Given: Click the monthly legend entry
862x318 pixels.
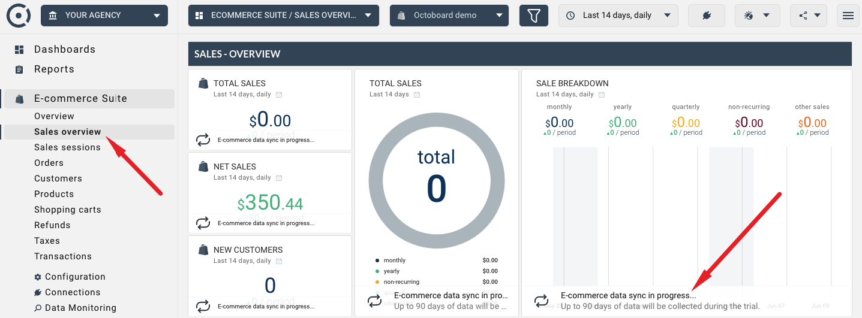Looking at the screenshot, I should pyautogui.click(x=395, y=261).
